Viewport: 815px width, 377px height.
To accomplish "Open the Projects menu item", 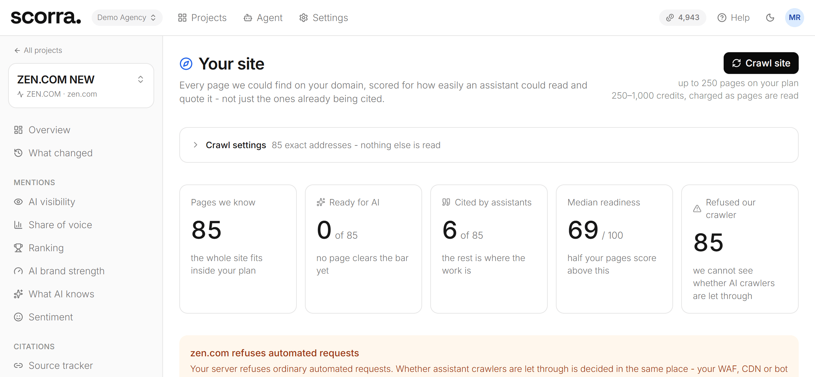I will 202,18.
